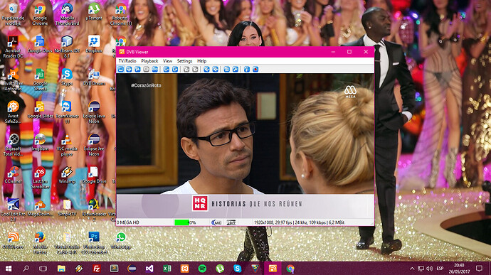Select the Mozilla Thunderbird desktop icon

click(67, 14)
